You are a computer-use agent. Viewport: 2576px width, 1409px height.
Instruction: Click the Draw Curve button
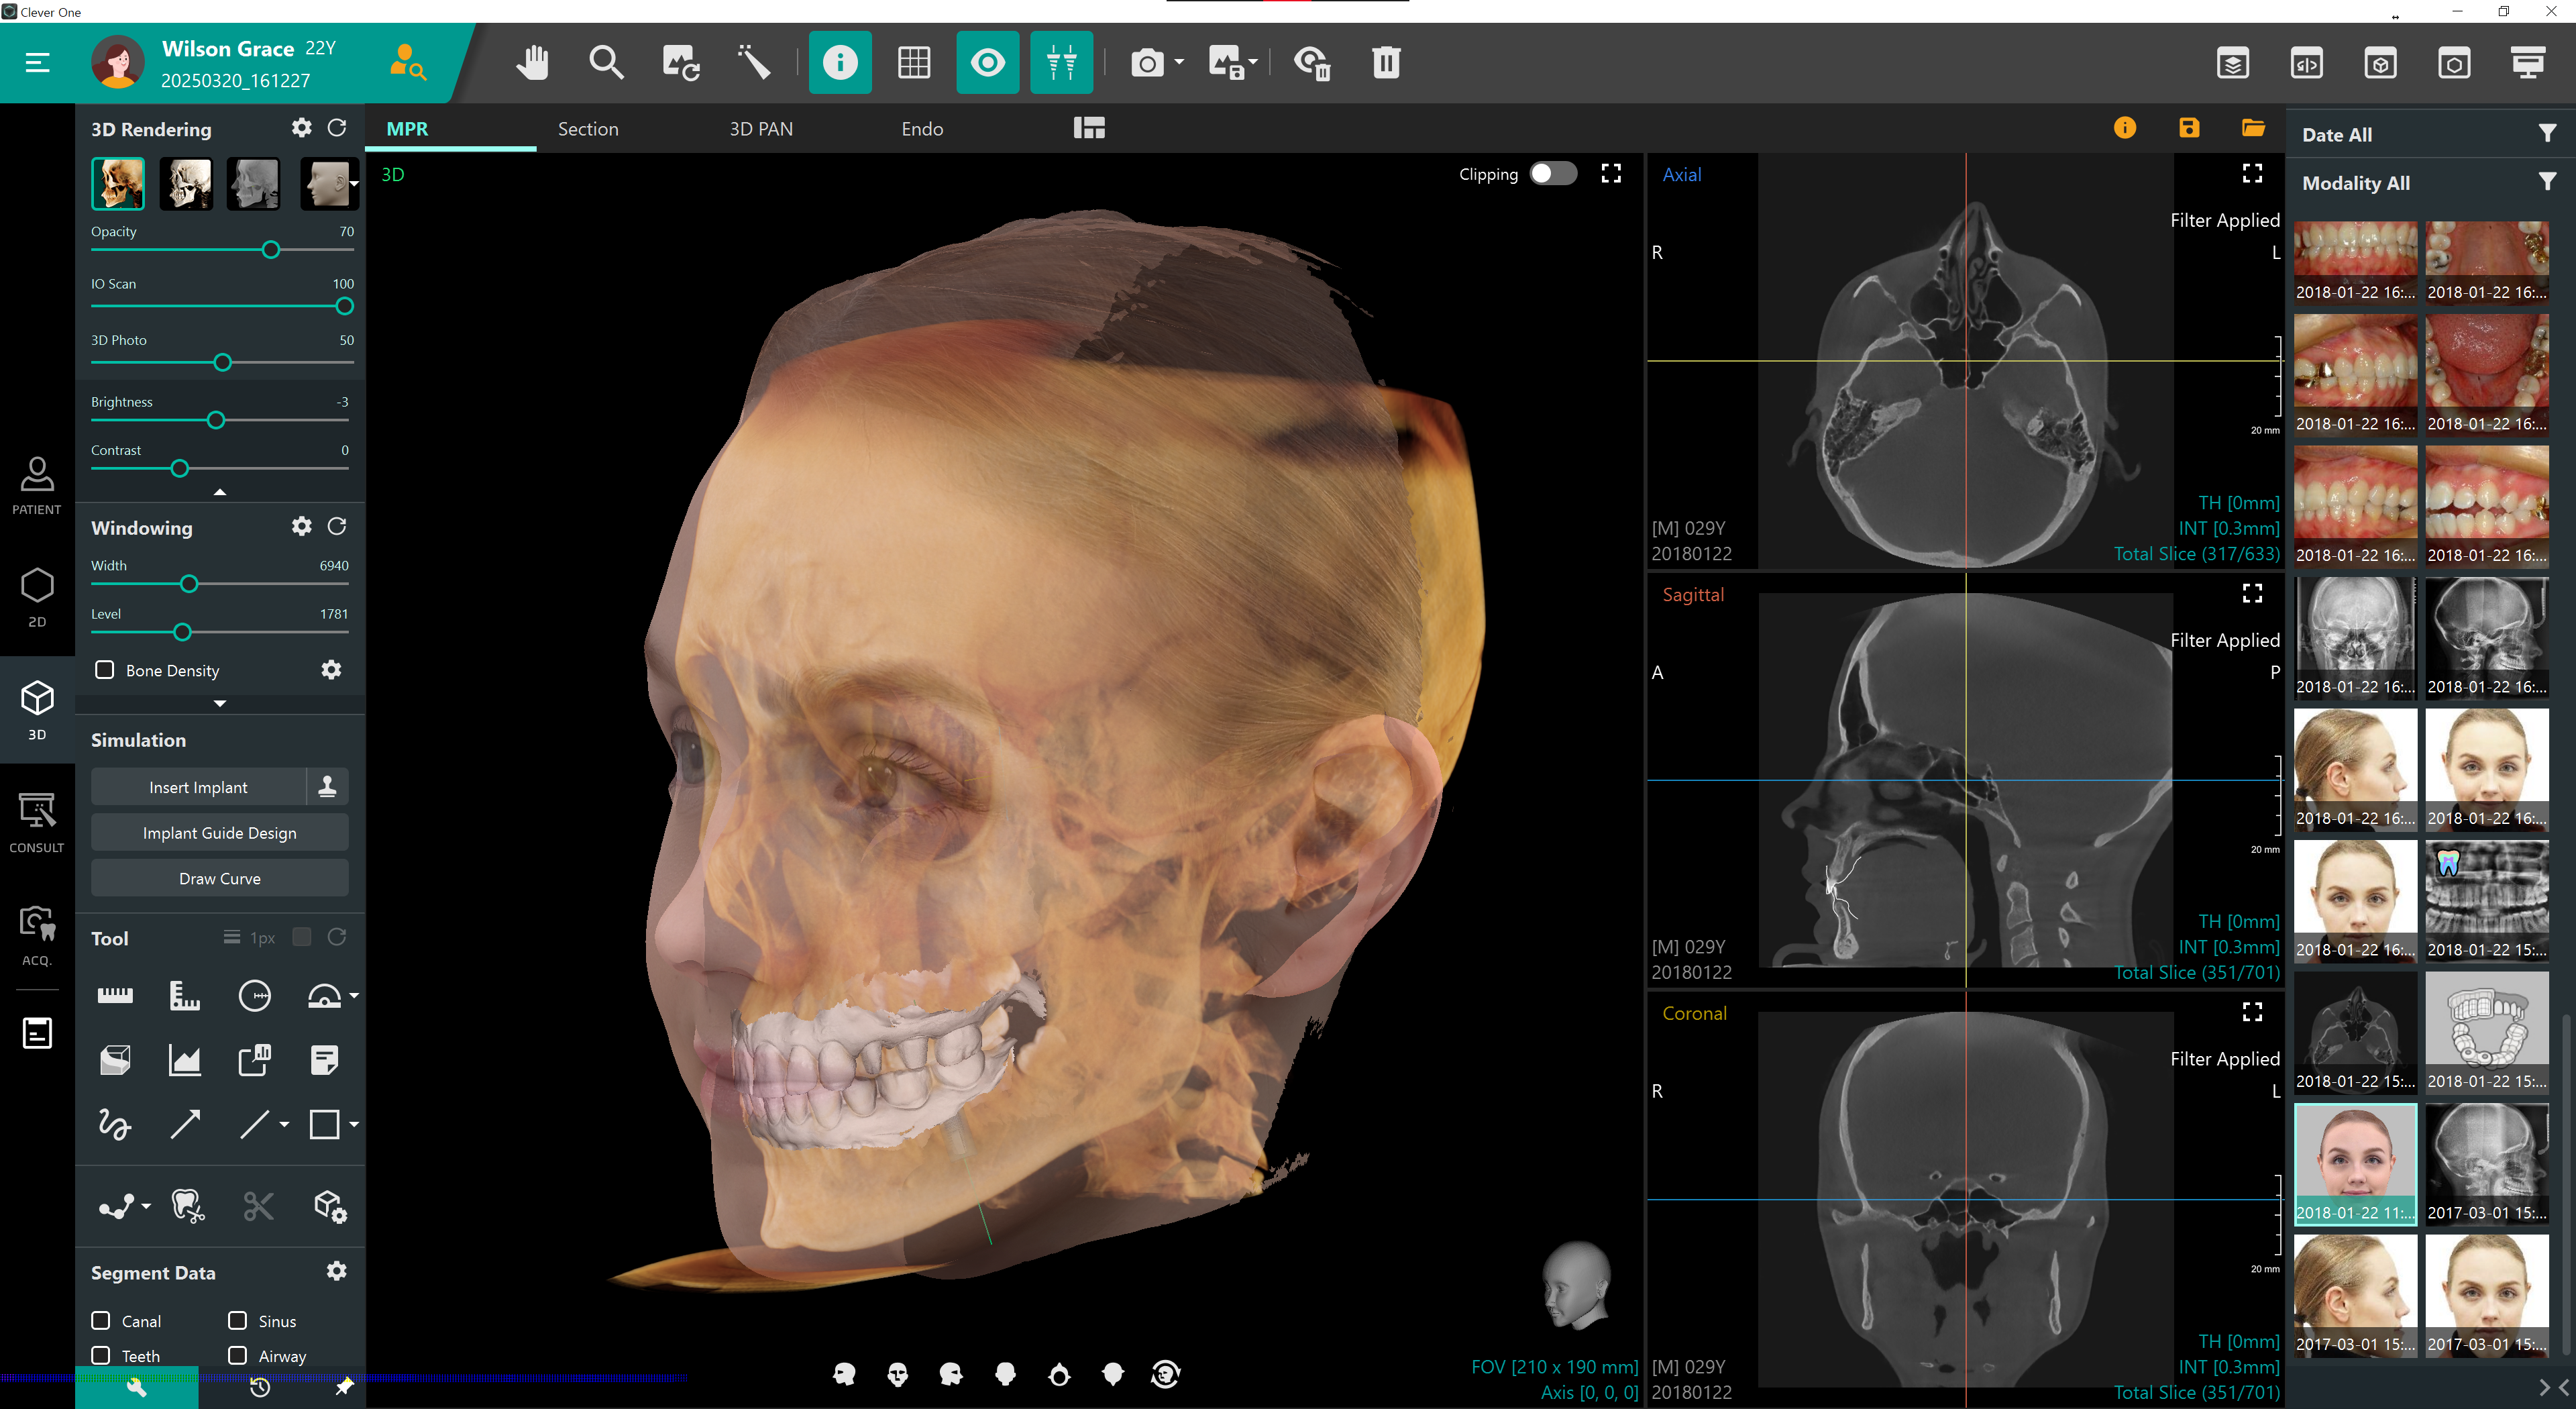point(220,878)
